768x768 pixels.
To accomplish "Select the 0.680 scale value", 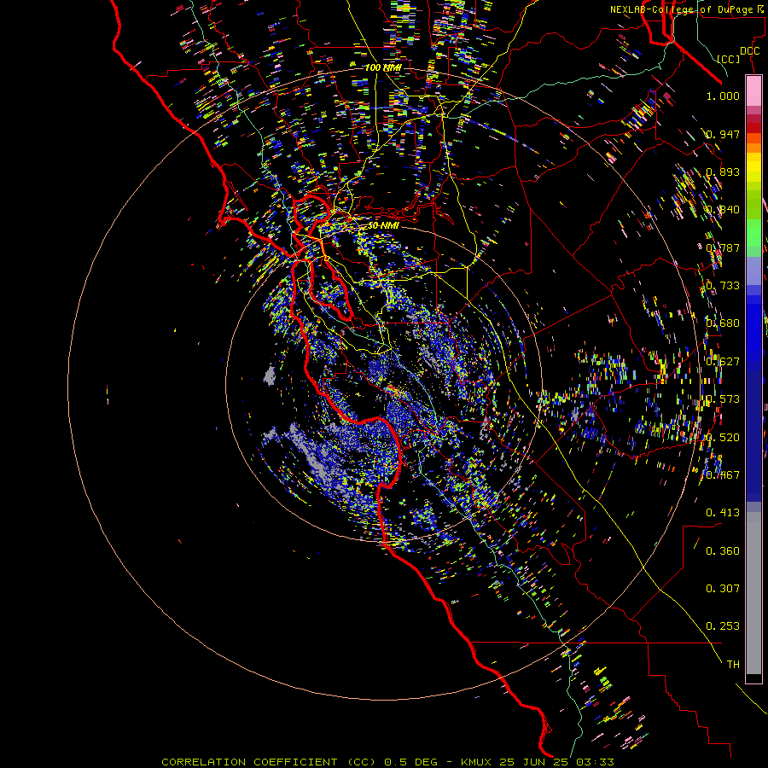I will [x=723, y=323].
